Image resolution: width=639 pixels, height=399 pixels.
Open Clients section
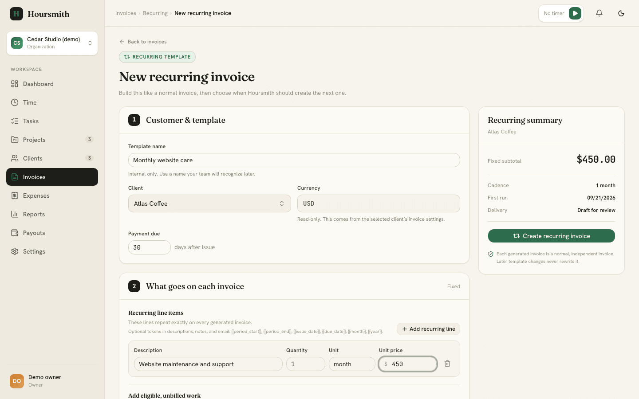[52, 158]
